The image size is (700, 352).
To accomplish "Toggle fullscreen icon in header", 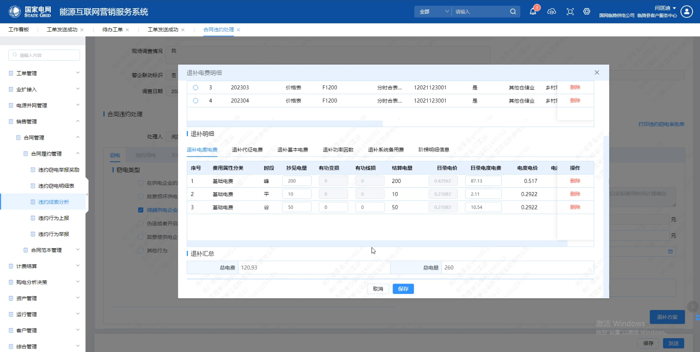I will click(x=570, y=12).
